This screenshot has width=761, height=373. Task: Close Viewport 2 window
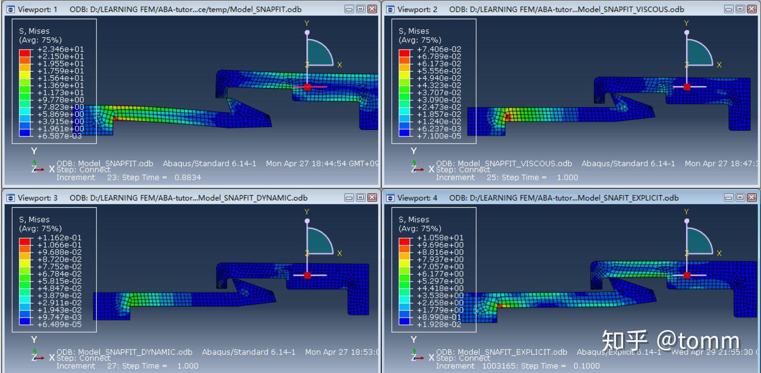pyautogui.click(x=752, y=9)
